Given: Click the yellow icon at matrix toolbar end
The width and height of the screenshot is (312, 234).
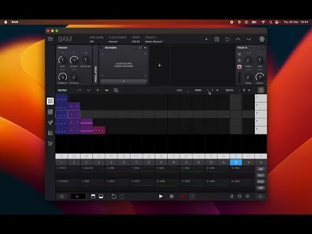Looking at the screenshot, I should (x=261, y=90).
